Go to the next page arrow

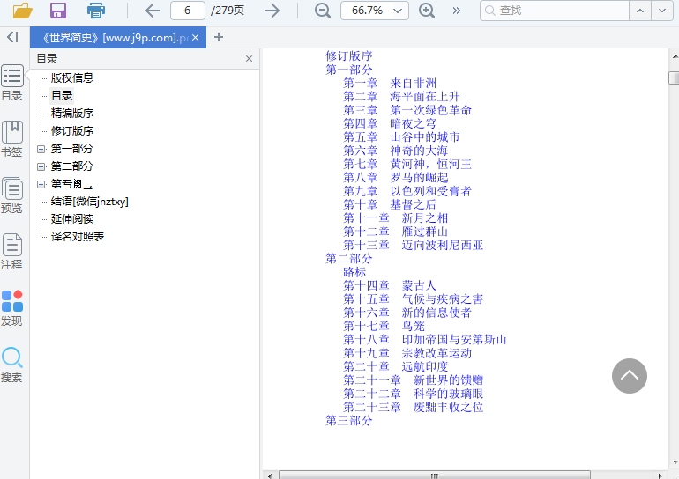[272, 11]
